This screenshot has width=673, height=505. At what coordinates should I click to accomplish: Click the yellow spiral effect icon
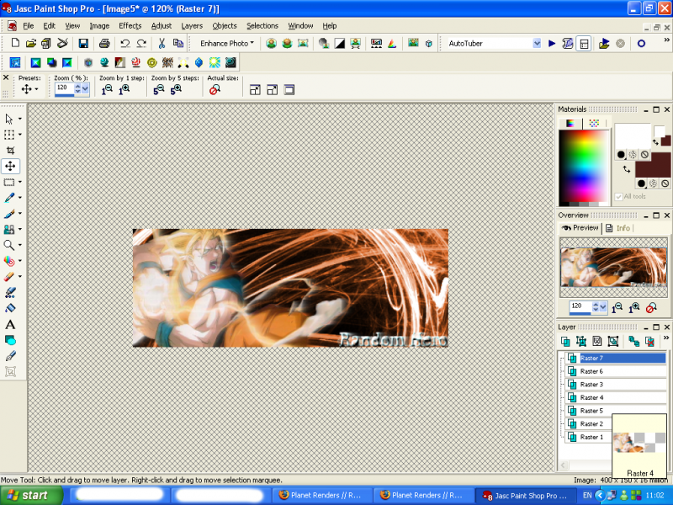pos(151,62)
